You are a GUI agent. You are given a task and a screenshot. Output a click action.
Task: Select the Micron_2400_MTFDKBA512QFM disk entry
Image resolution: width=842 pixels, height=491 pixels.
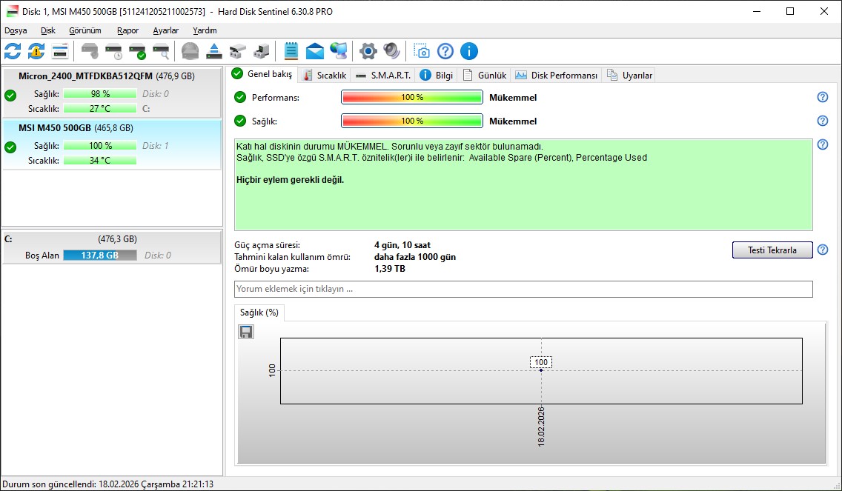click(112, 93)
